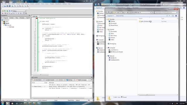This screenshot has height=105, width=187.
Task: Close the main.cpp editor tab
Action: coord(39,16)
